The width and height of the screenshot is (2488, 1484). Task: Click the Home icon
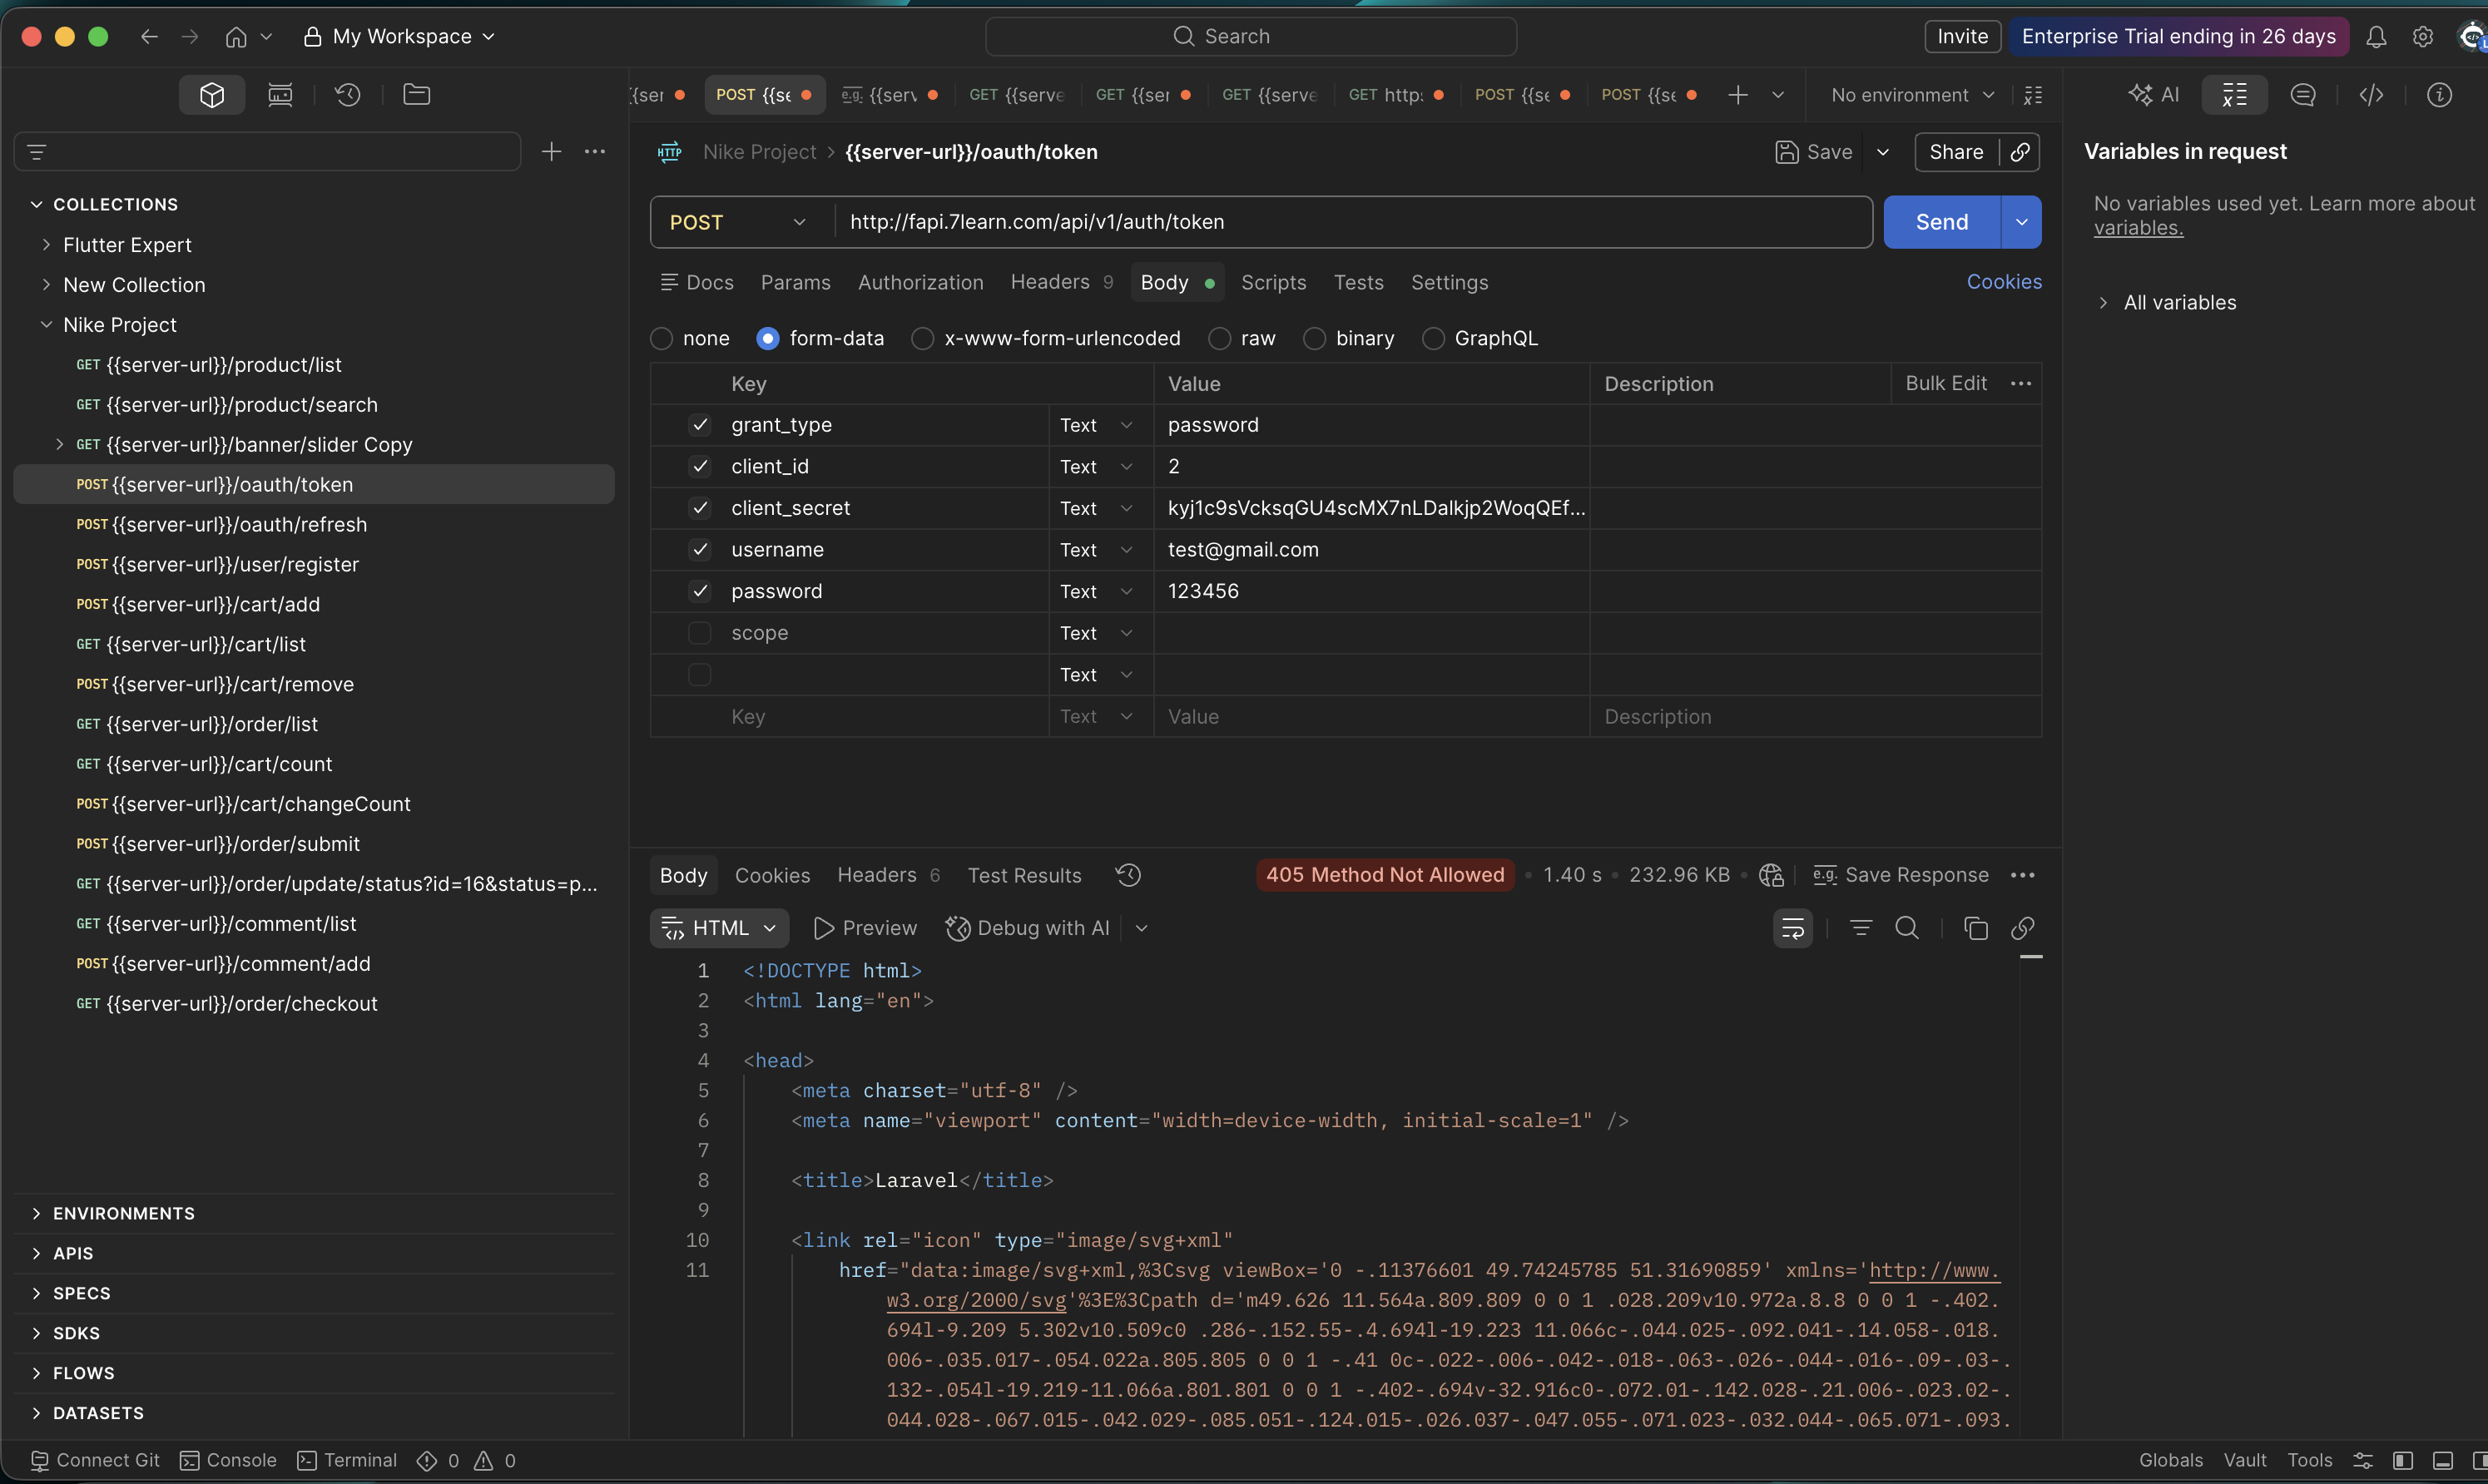(x=236, y=37)
